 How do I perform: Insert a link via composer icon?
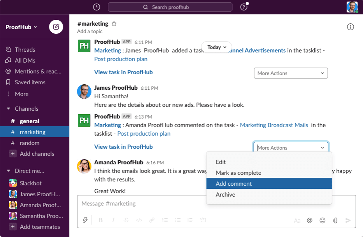pyautogui.click(x=152, y=220)
